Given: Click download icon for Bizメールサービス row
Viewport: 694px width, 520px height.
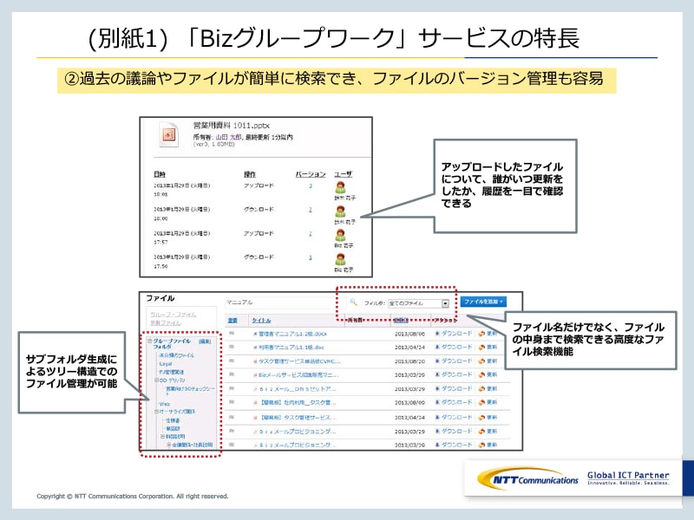Looking at the screenshot, I should pyautogui.click(x=438, y=374).
